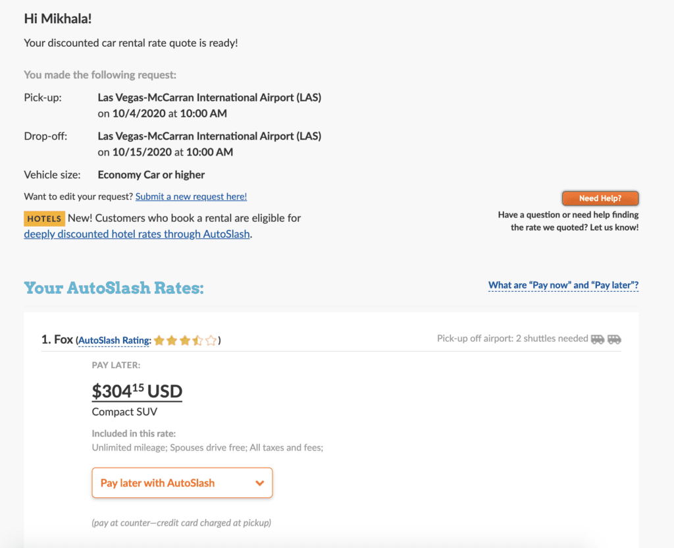Click the 'AutoSlash Rating' link next to Fox
Image resolution: width=674 pixels, height=548 pixels.
coord(115,341)
